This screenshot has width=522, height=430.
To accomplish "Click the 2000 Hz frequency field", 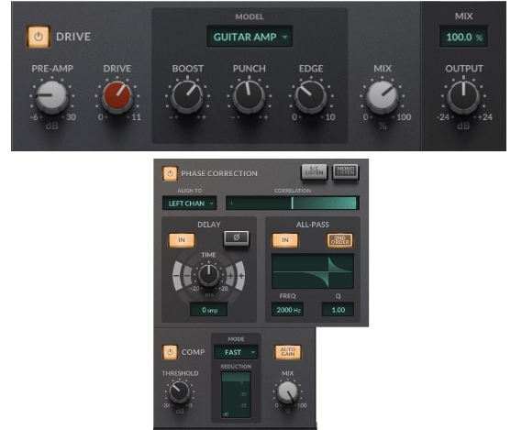I will (x=288, y=310).
